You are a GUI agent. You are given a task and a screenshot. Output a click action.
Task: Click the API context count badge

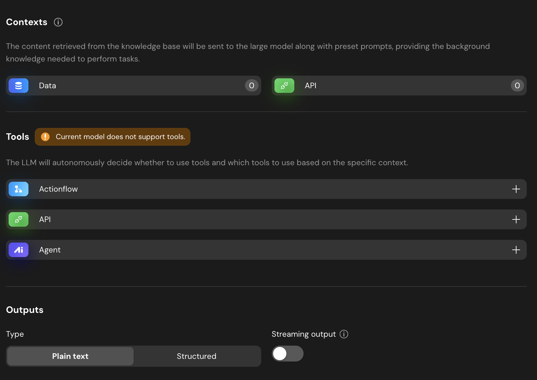pos(517,86)
